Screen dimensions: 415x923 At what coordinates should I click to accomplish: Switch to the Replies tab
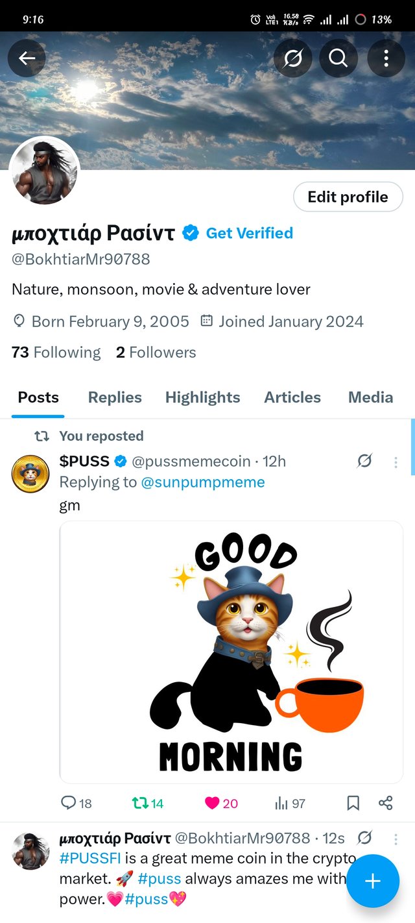pyautogui.click(x=115, y=397)
